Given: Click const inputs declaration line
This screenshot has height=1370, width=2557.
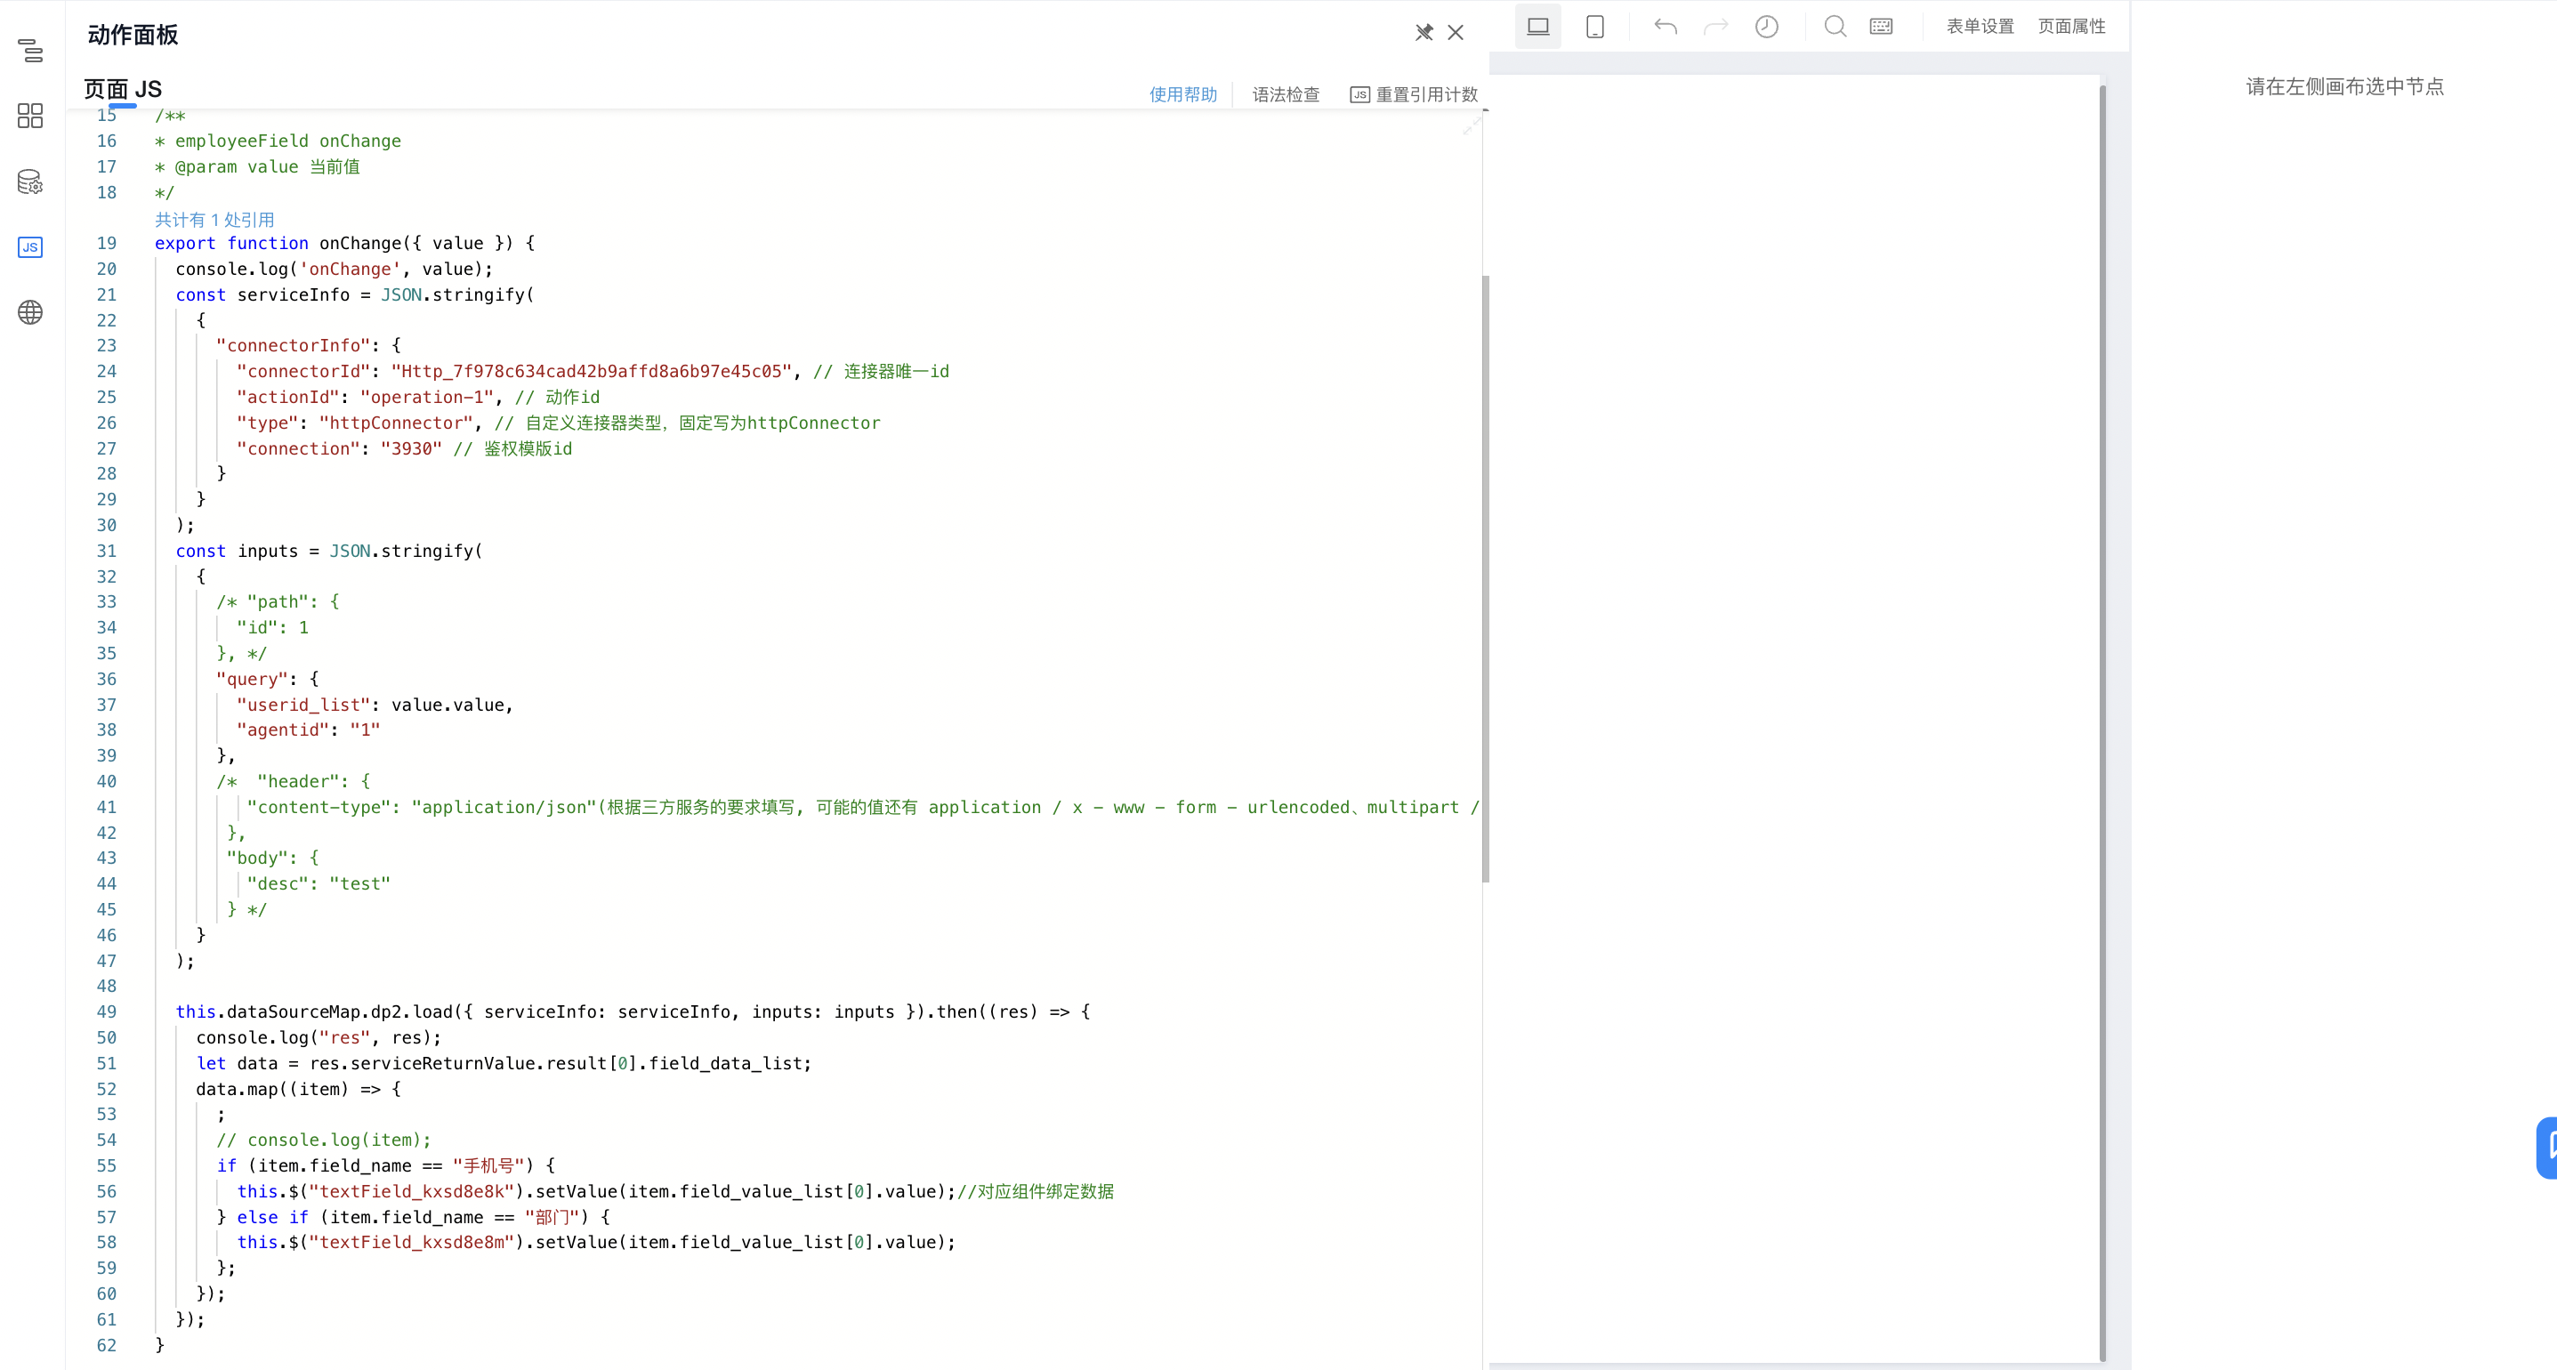Looking at the screenshot, I should click(328, 551).
